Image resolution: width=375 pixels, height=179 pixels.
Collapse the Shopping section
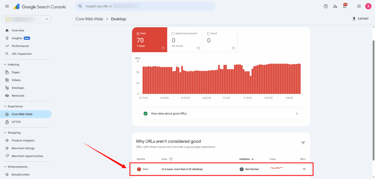5,133
